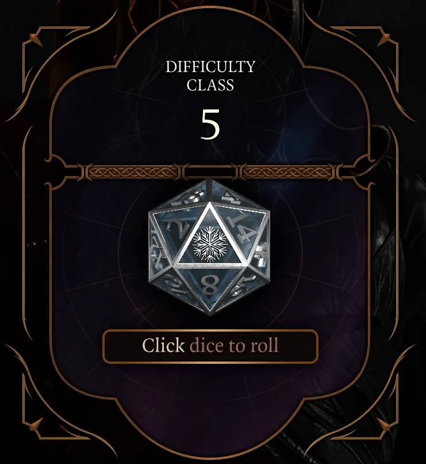The image size is (426, 464).
Task: Click the center clasp of the divider bar
Action: click(x=210, y=172)
